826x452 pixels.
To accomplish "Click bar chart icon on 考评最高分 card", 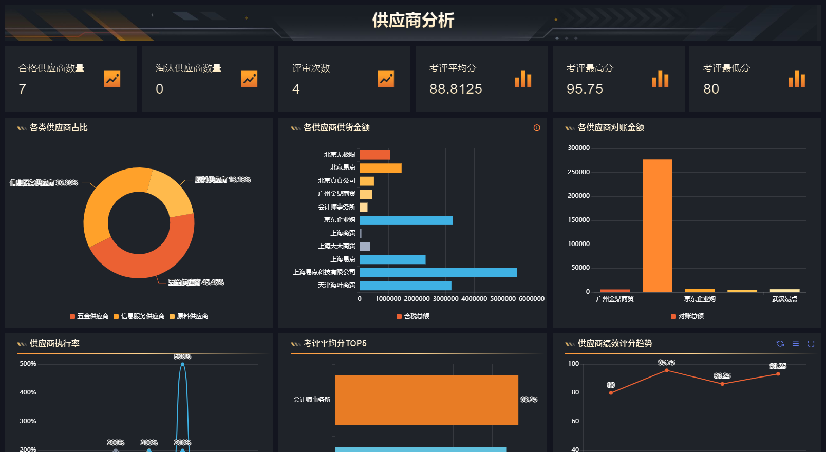I will pyautogui.click(x=660, y=79).
